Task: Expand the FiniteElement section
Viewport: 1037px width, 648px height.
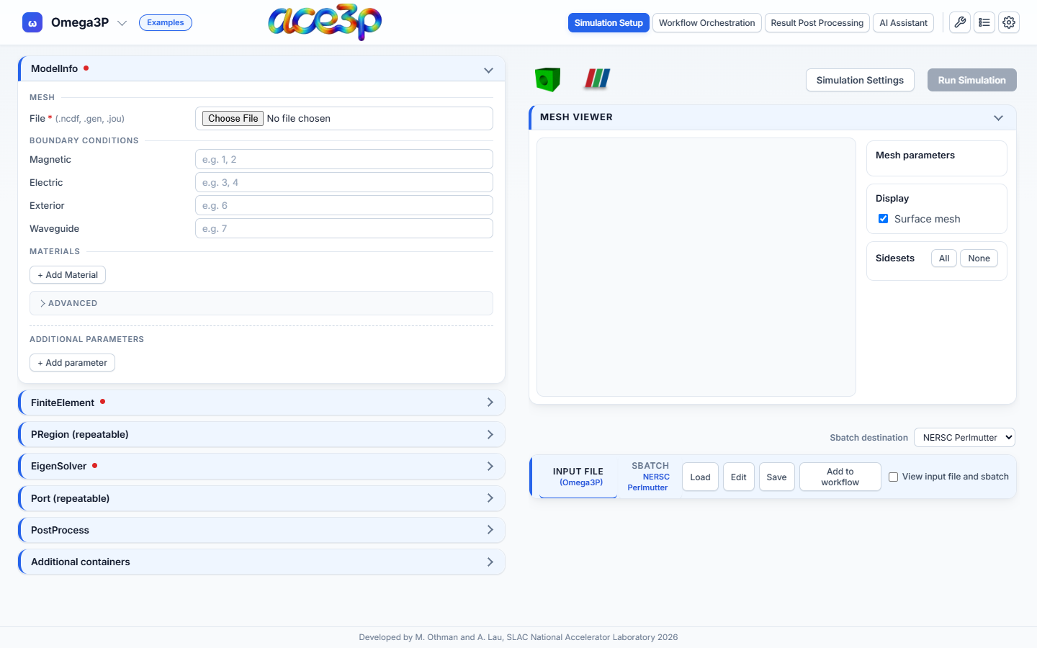Action: coord(262,402)
